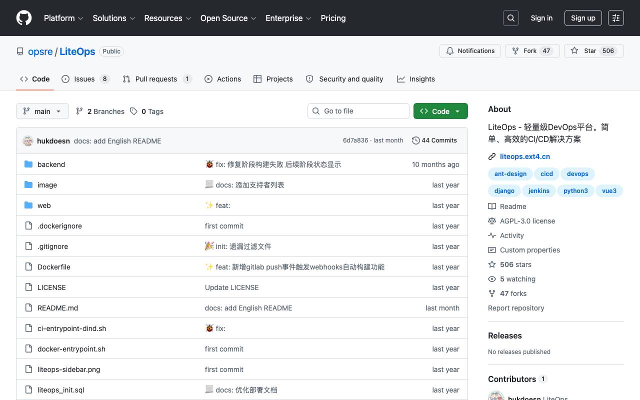Viewport: 640px width, 400px height.
Task: Open the .gitignore file
Action: coord(52,246)
